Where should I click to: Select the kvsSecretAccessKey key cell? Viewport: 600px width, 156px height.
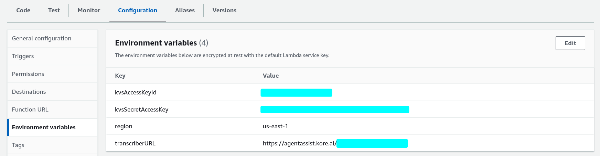pos(142,109)
